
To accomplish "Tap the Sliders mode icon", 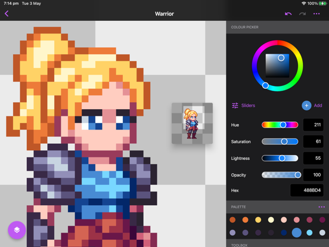I will pyautogui.click(x=235, y=106).
